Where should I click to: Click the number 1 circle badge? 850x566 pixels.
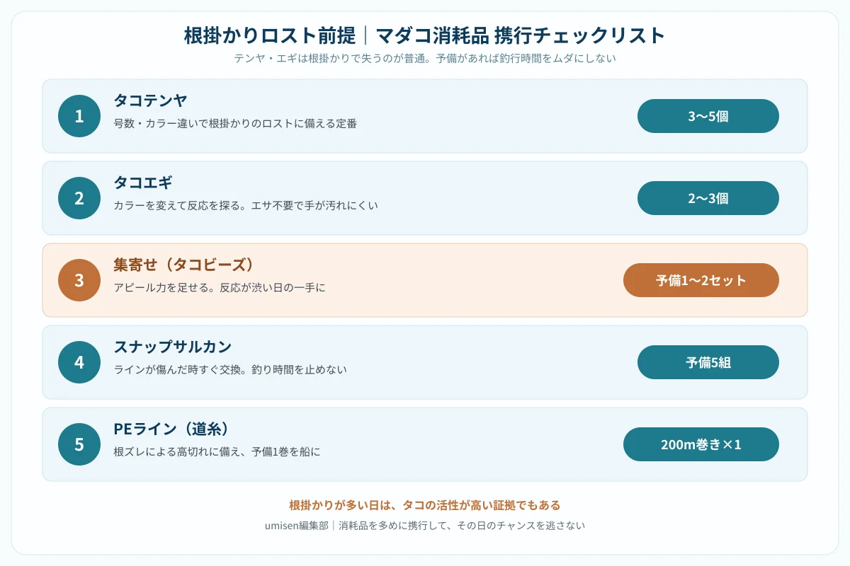point(79,116)
